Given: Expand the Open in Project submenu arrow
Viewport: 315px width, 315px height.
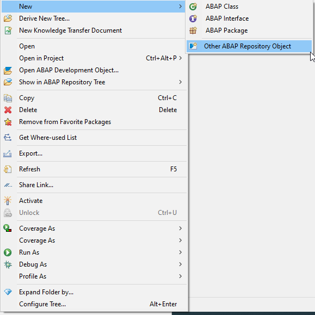Looking at the screenshot, I should 180,58.
